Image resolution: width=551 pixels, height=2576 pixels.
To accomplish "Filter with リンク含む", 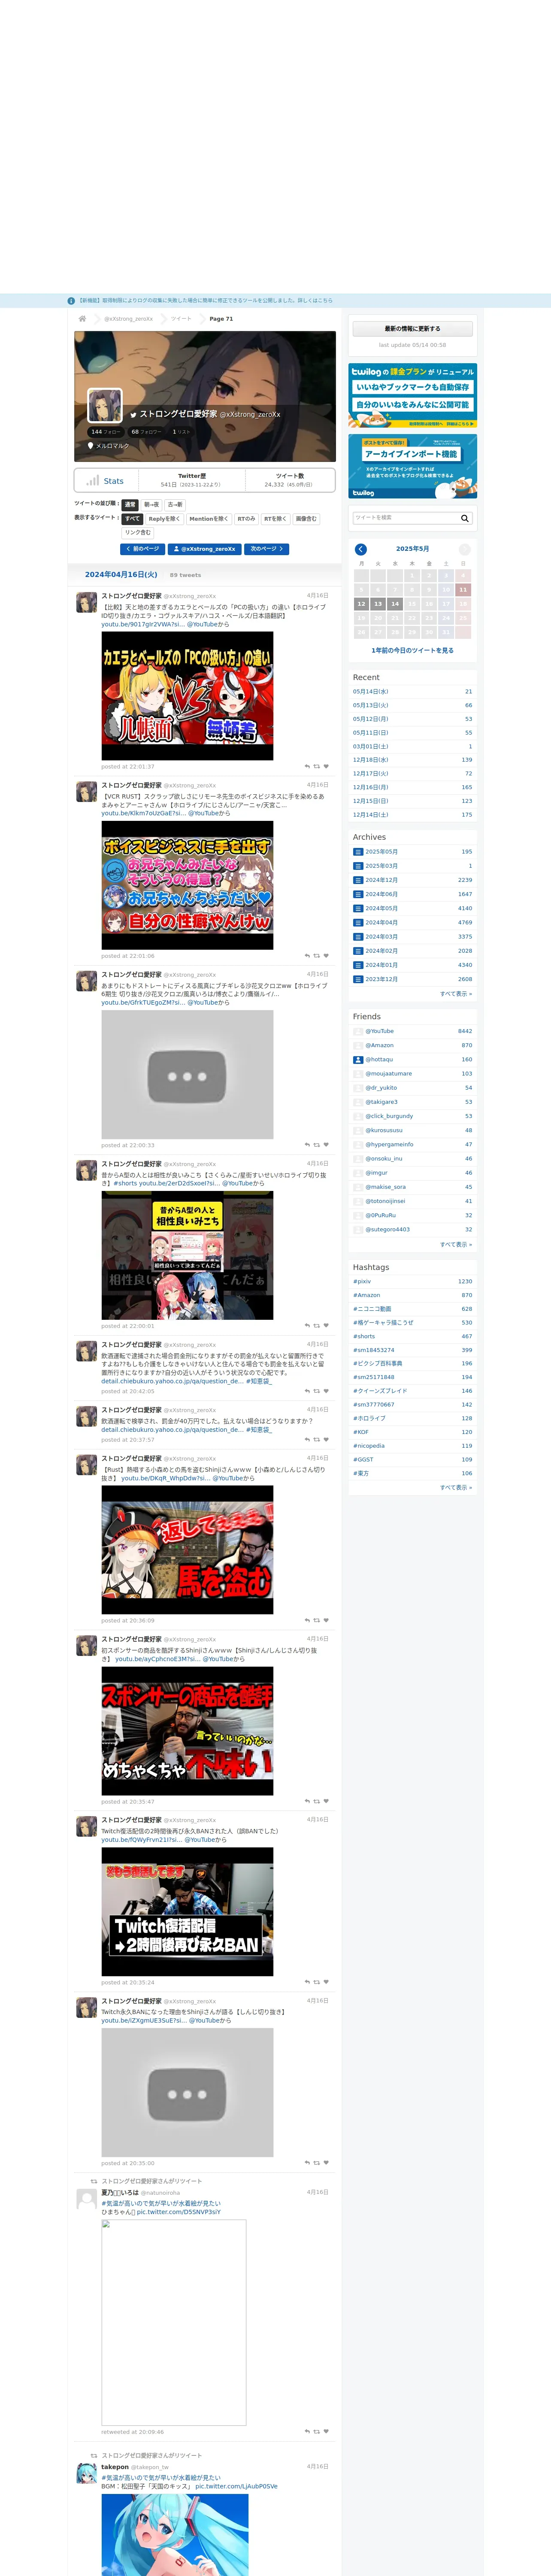I will [x=138, y=533].
